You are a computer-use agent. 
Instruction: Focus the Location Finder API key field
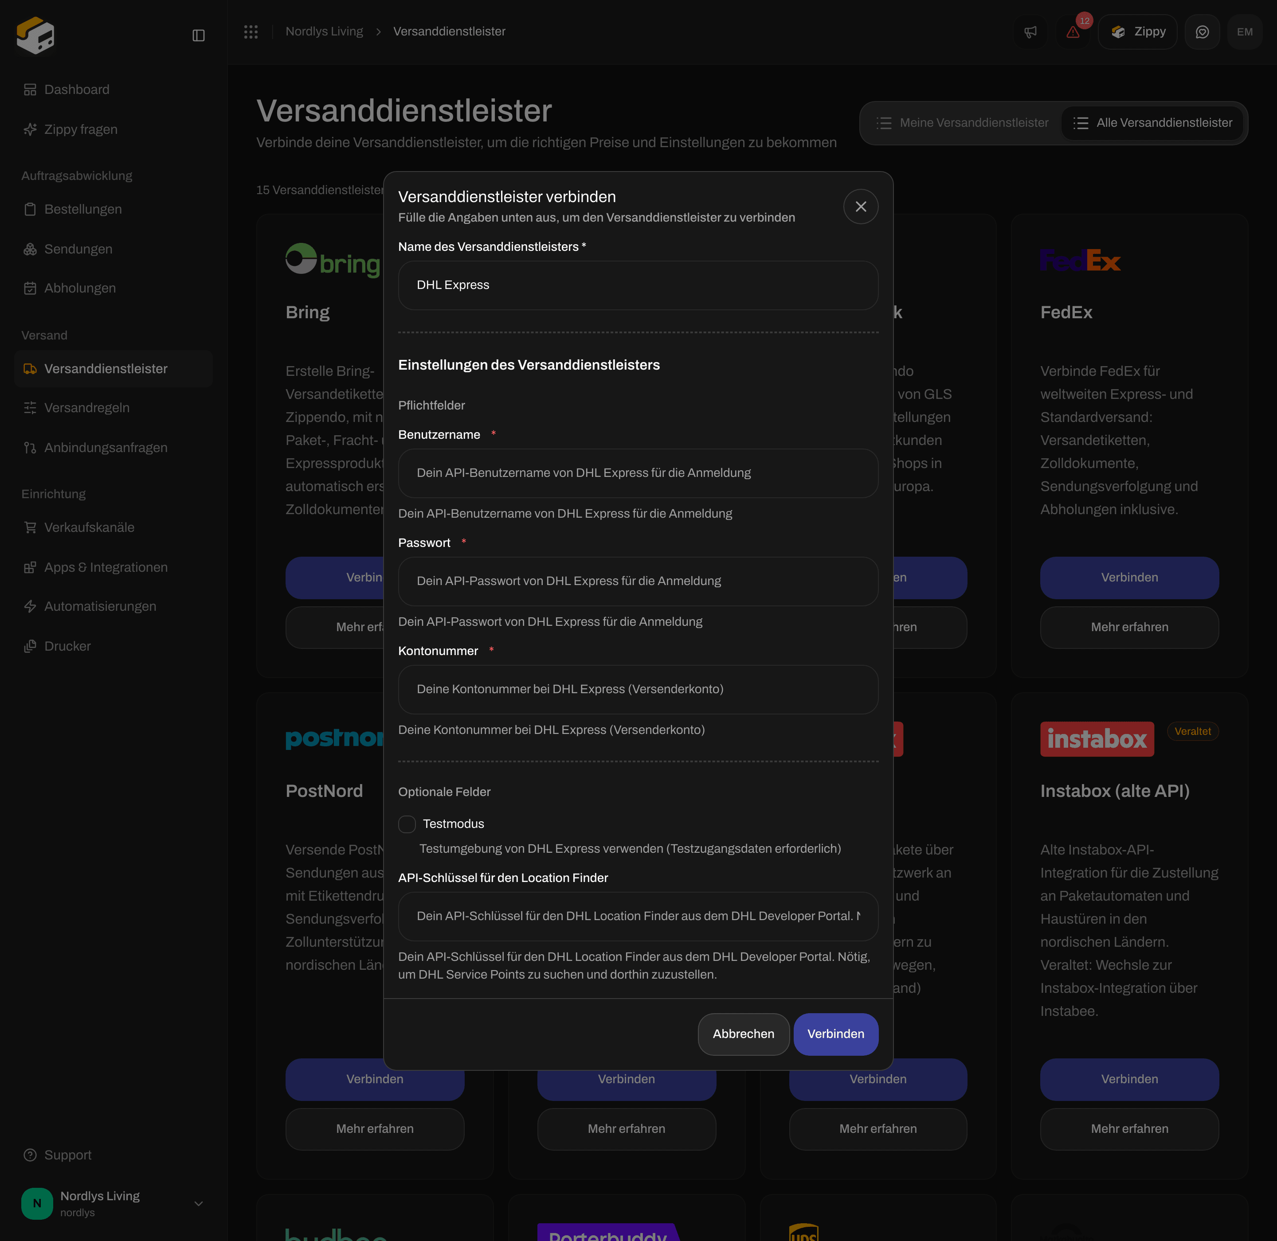(x=638, y=917)
